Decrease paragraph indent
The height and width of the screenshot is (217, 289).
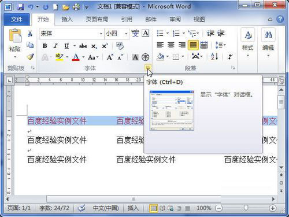click(210, 34)
